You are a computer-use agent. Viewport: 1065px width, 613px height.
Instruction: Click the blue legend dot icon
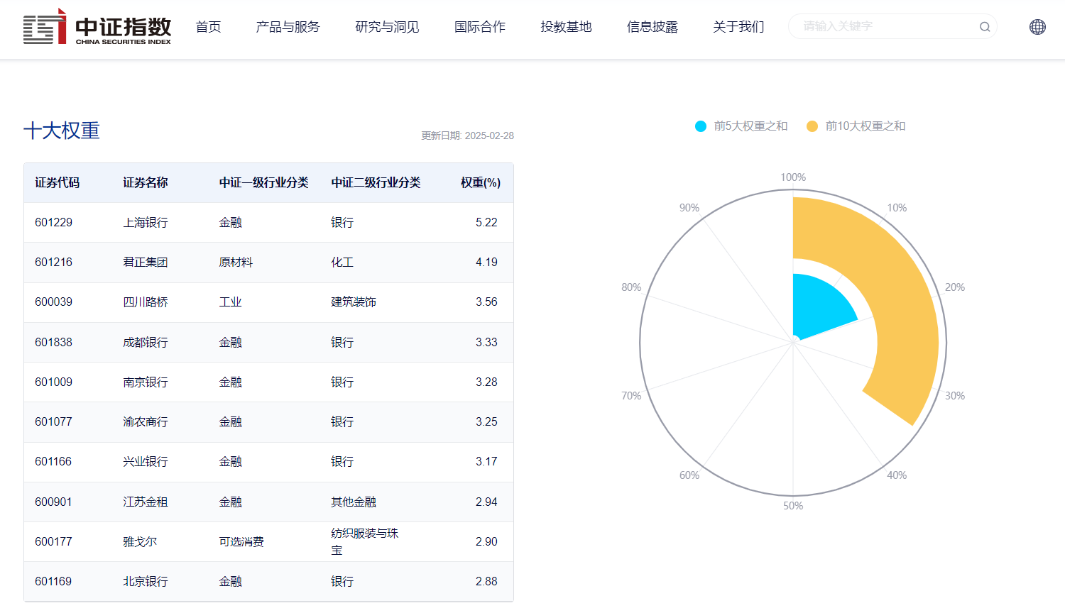pos(701,126)
